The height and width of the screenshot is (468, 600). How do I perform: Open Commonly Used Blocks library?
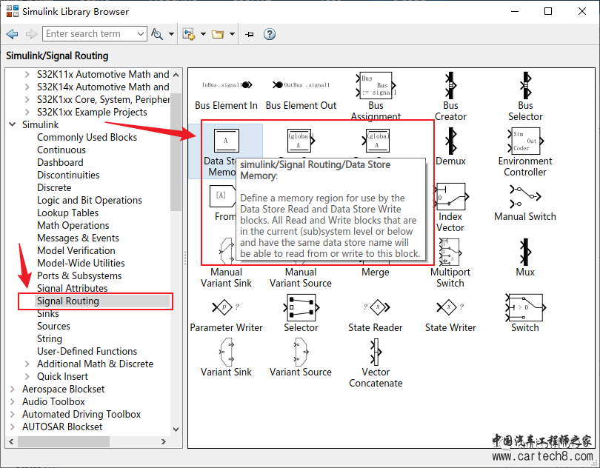click(87, 138)
